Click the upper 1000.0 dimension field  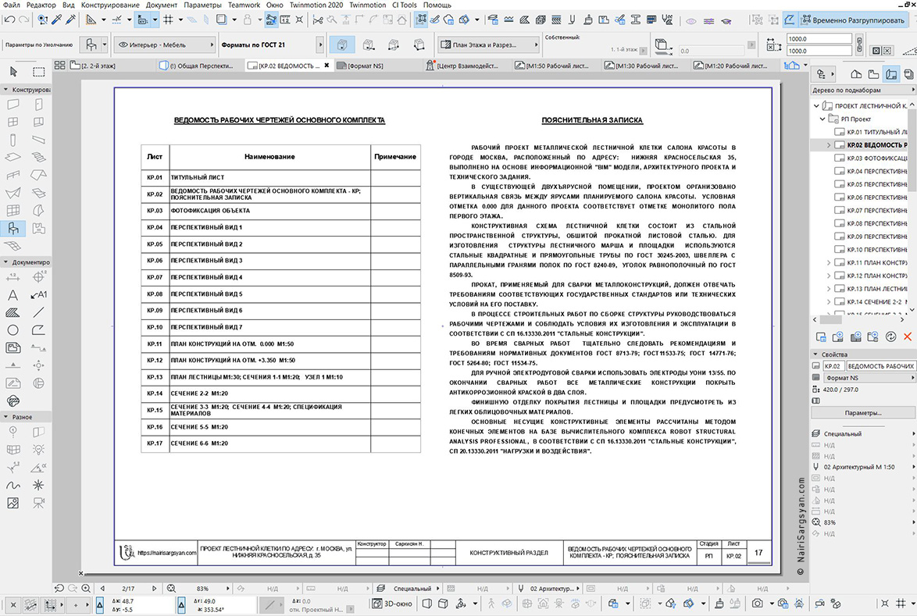[x=819, y=38]
